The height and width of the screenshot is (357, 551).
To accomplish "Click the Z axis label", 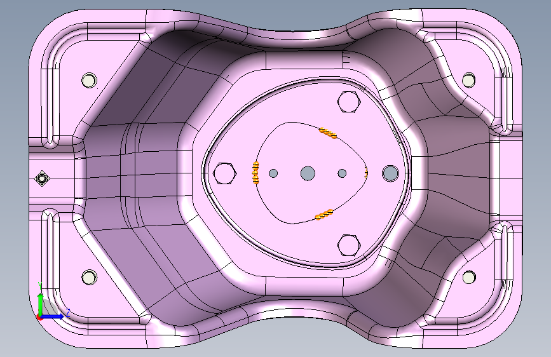I will [68, 311].
